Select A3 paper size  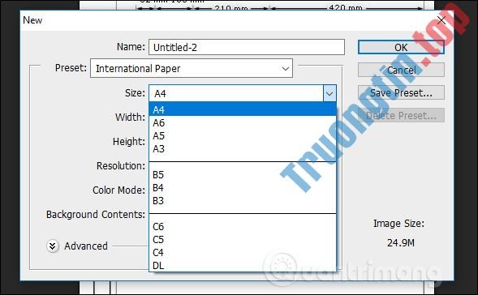pyautogui.click(x=243, y=149)
